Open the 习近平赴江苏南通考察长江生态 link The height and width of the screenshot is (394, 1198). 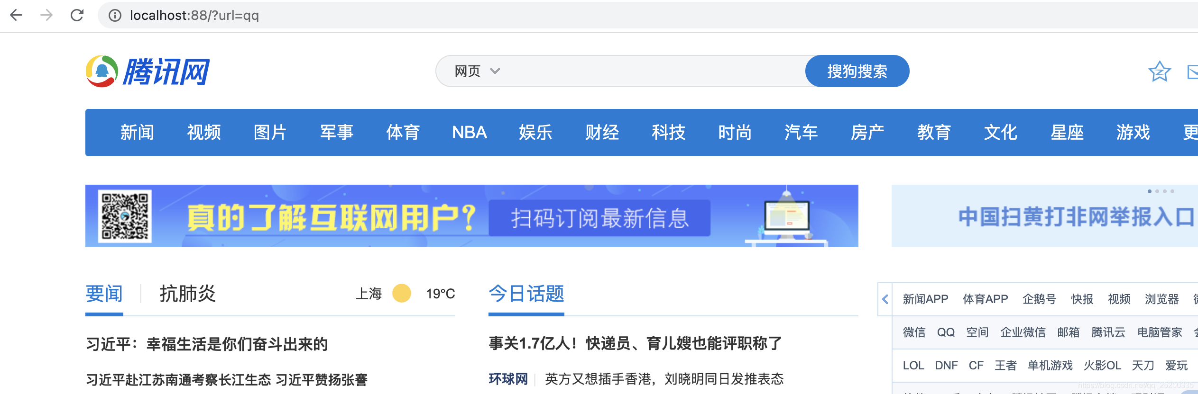(x=178, y=379)
